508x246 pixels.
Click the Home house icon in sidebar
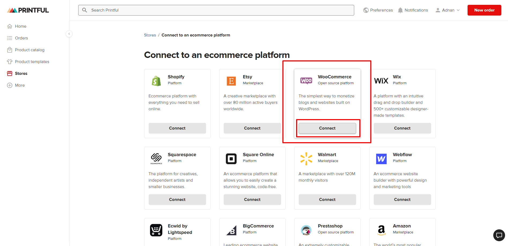10,26
